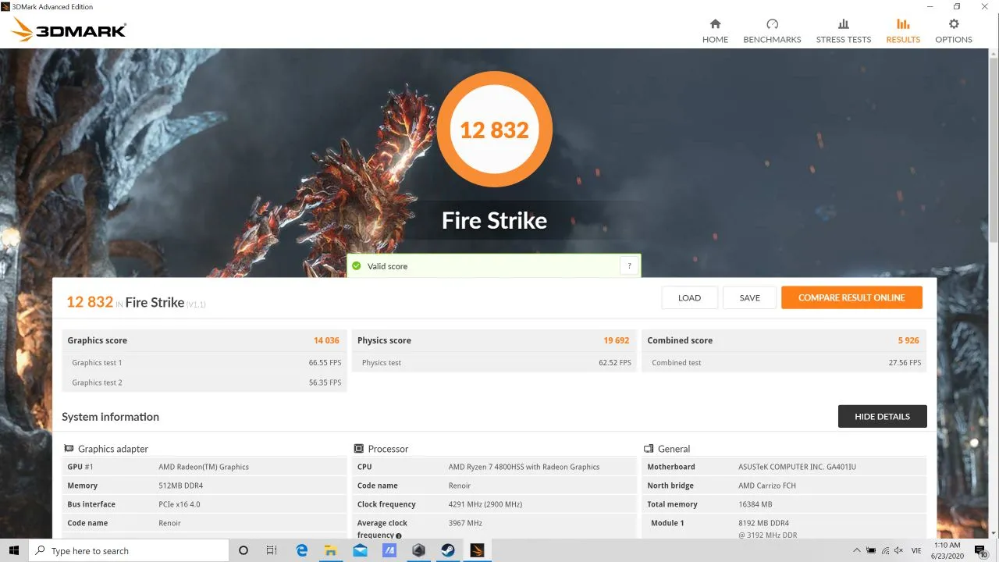Click Compare Result Online

point(851,297)
